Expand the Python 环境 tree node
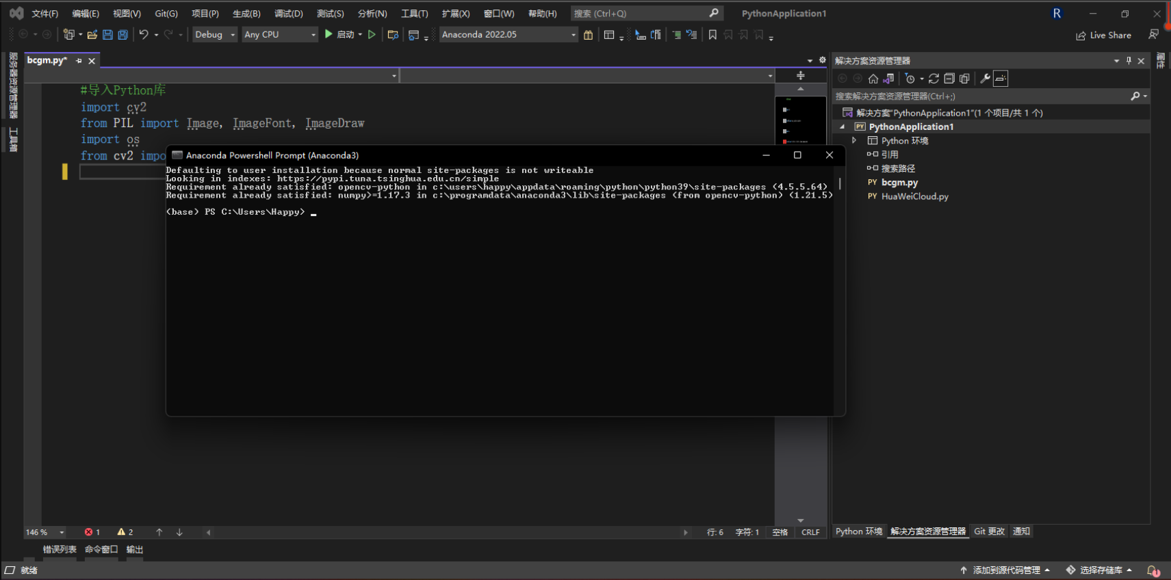1171x580 pixels. point(854,140)
